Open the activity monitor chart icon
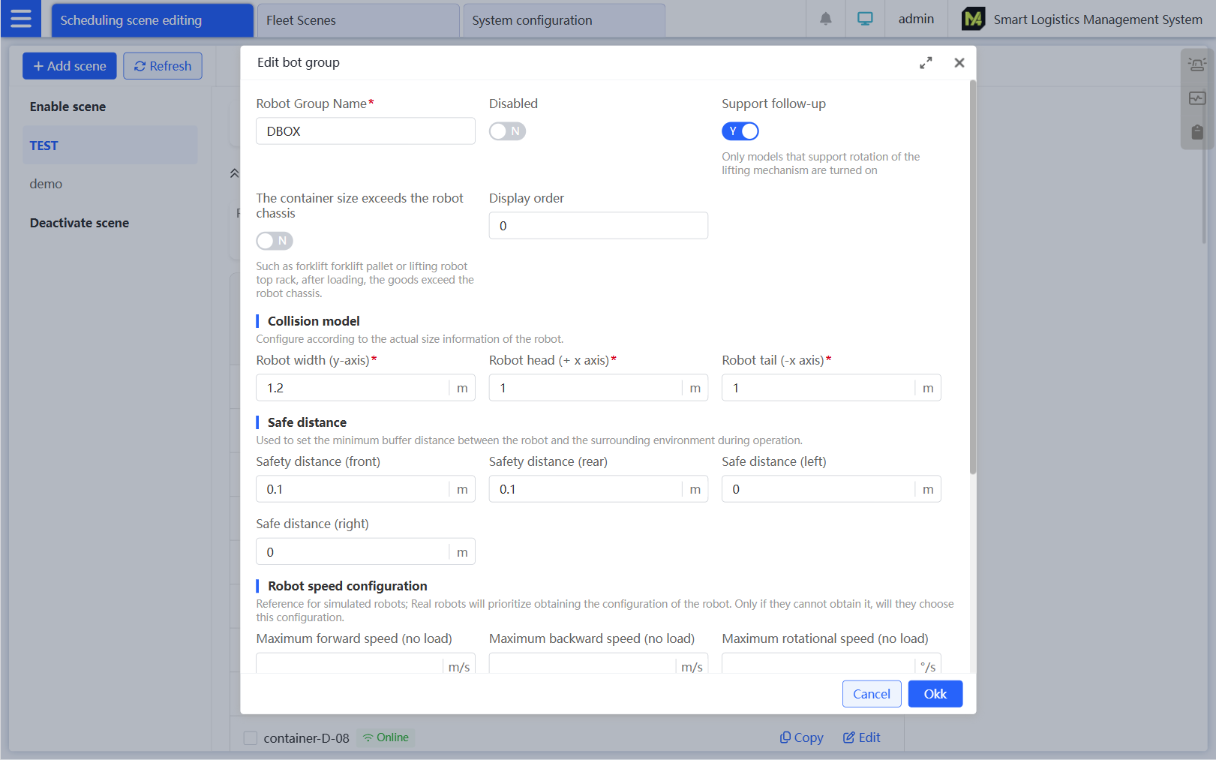Screen dimensions: 1216x760 (1196, 98)
